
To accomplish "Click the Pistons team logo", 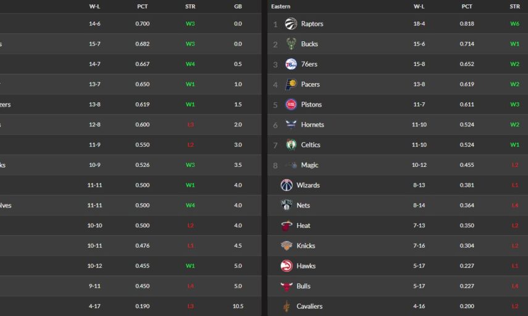I will [x=291, y=105].
